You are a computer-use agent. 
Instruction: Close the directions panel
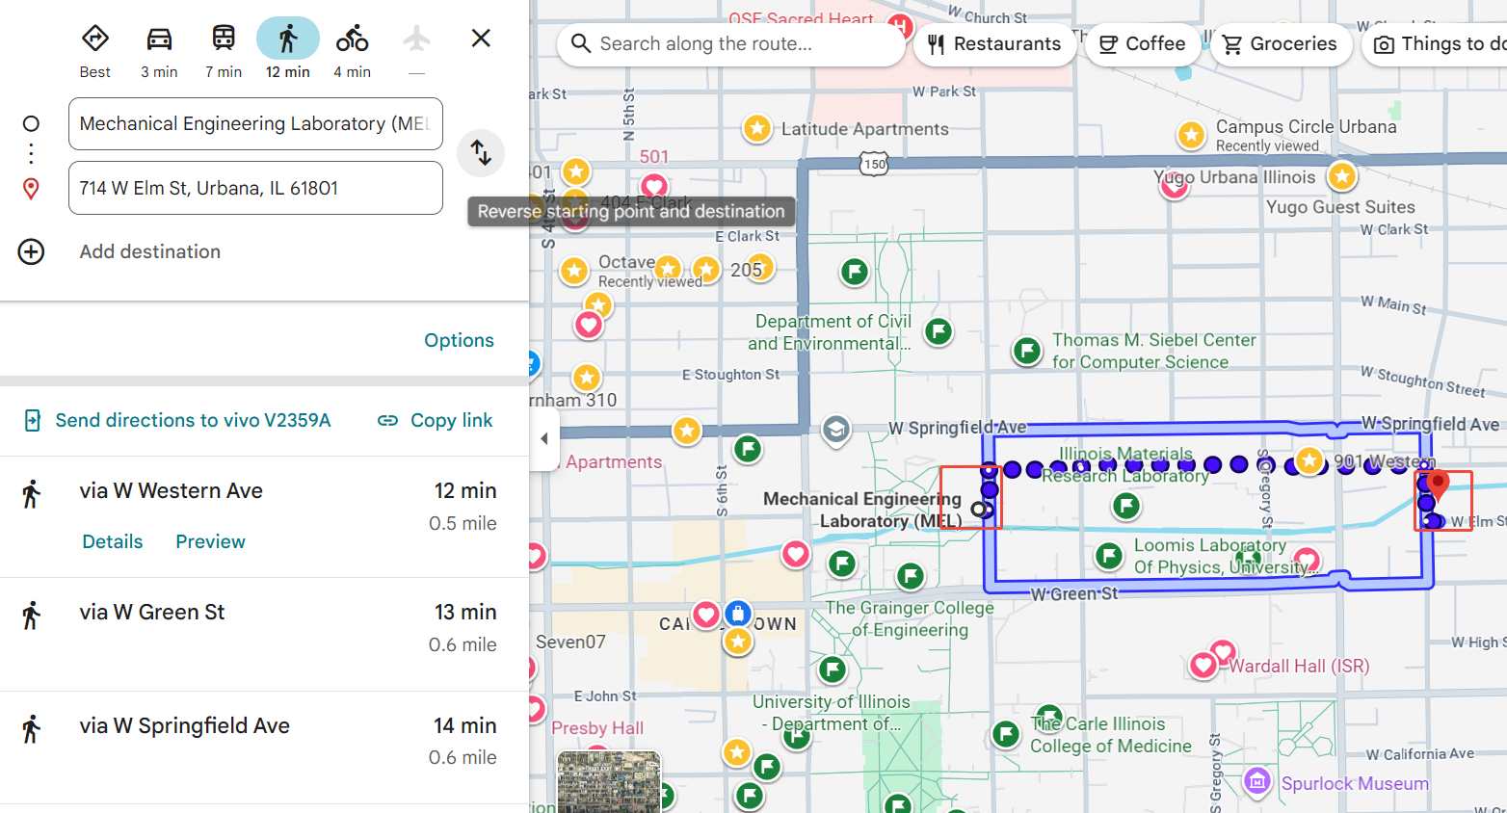(x=481, y=39)
